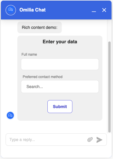Image resolution: width=113 pixels, height=159 pixels.
Task: Submit the Enter your data form
Action: click(60, 107)
